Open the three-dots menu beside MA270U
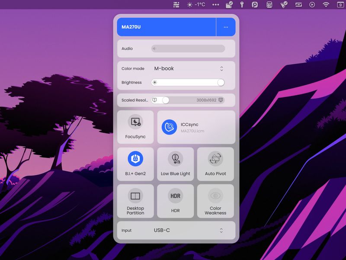The height and width of the screenshot is (260, 346). (226, 27)
